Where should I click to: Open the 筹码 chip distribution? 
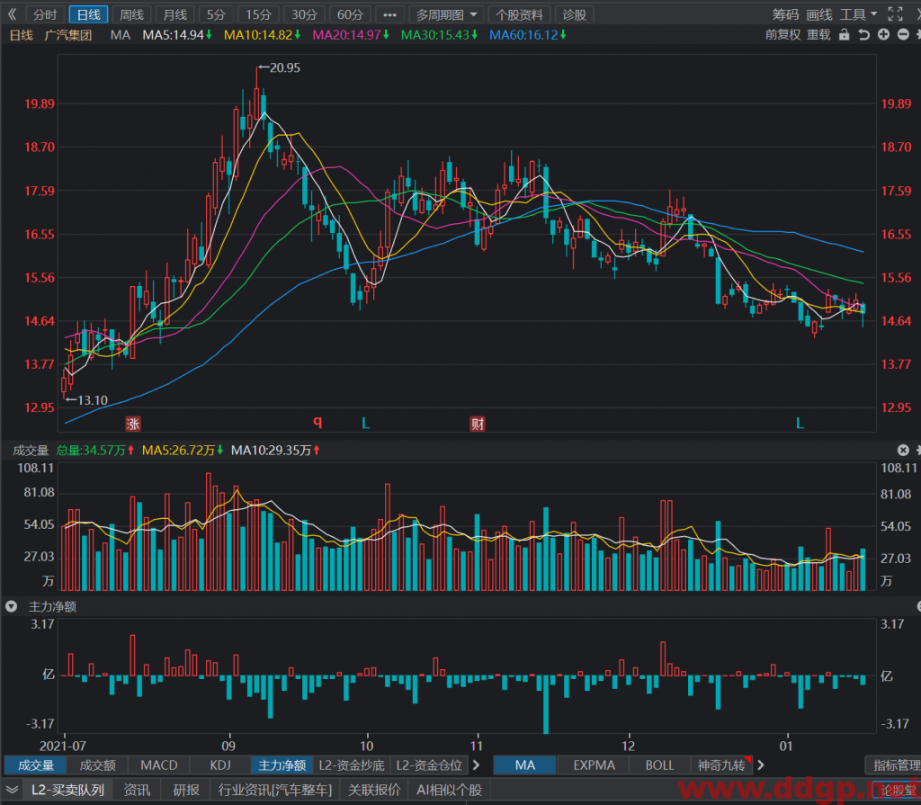pyautogui.click(x=785, y=14)
